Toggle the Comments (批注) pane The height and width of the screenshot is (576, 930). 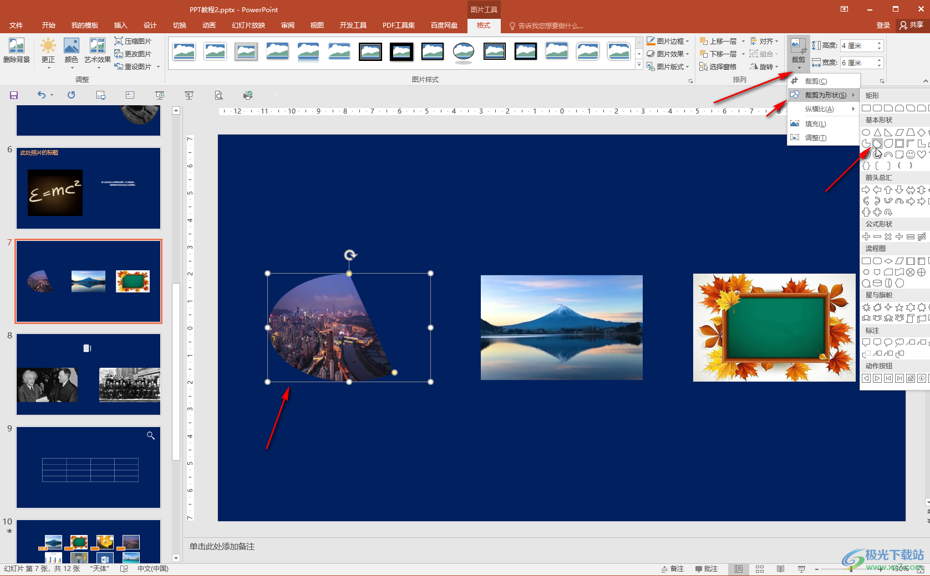707,569
